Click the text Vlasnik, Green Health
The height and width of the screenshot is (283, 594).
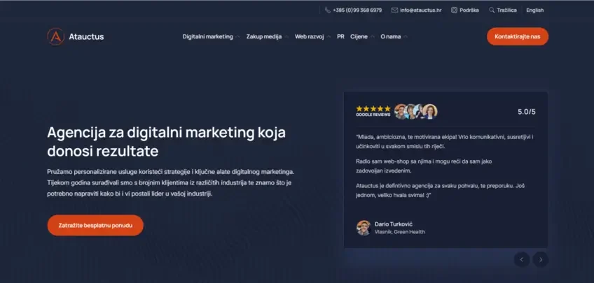click(400, 232)
